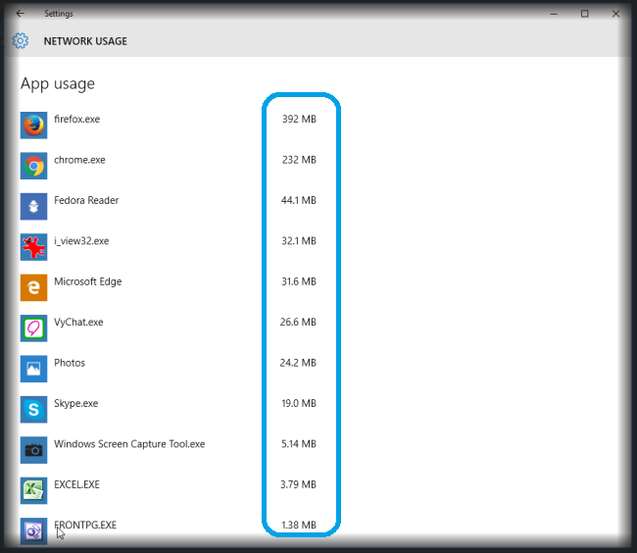The width and height of the screenshot is (637, 553).
Task: Select the i_view32.exe name label
Action: pyautogui.click(x=81, y=241)
